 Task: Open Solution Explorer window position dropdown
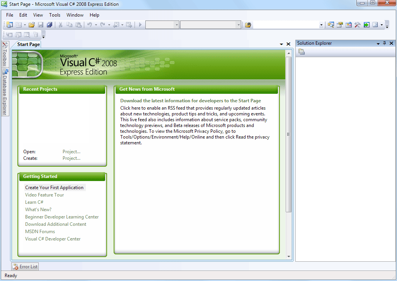pos(378,44)
